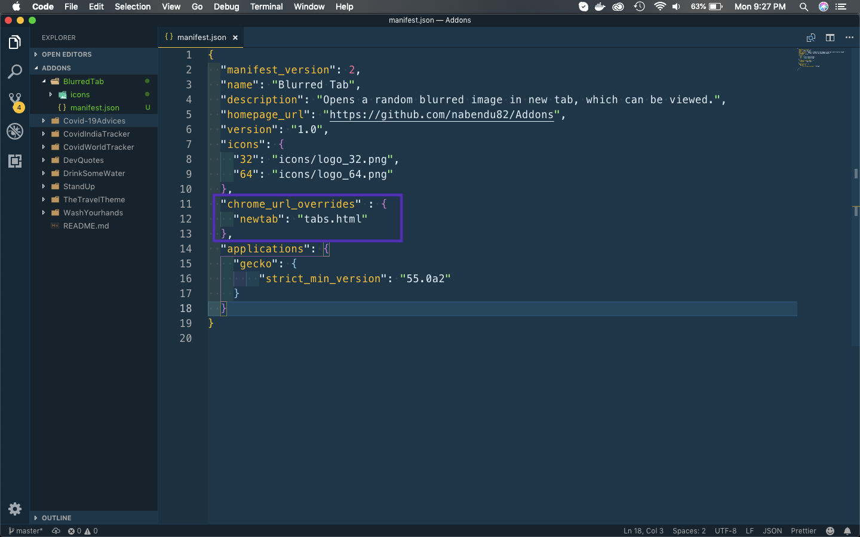Open the Apple menu
Screen dimensions: 860x537
[x=16, y=7]
